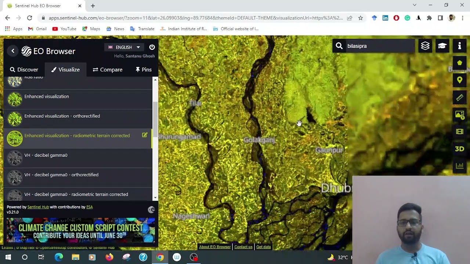
Task: Switch to the Pins tab
Action: pos(143,70)
